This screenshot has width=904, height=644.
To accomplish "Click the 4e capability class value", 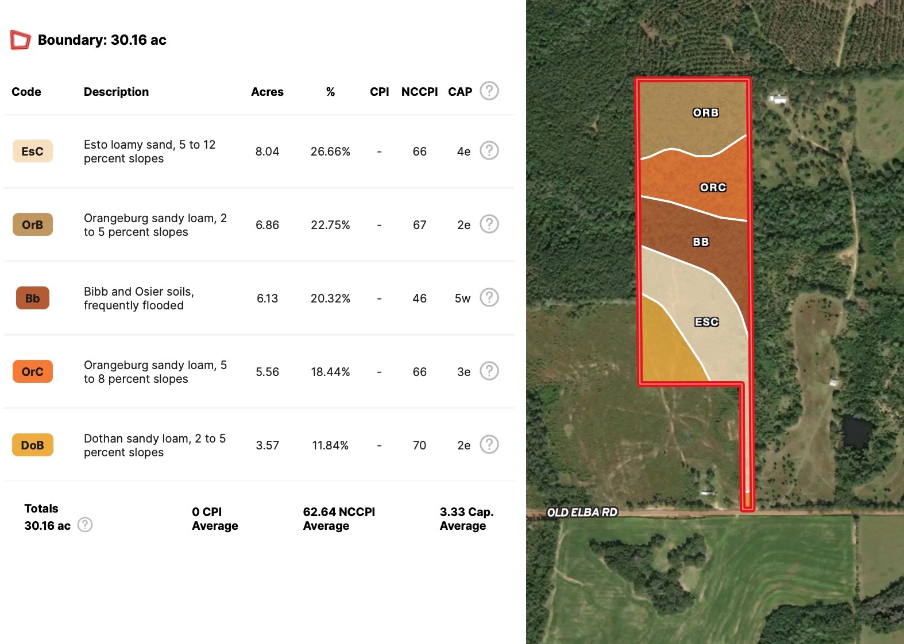I will pyautogui.click(x=463, y=152).
